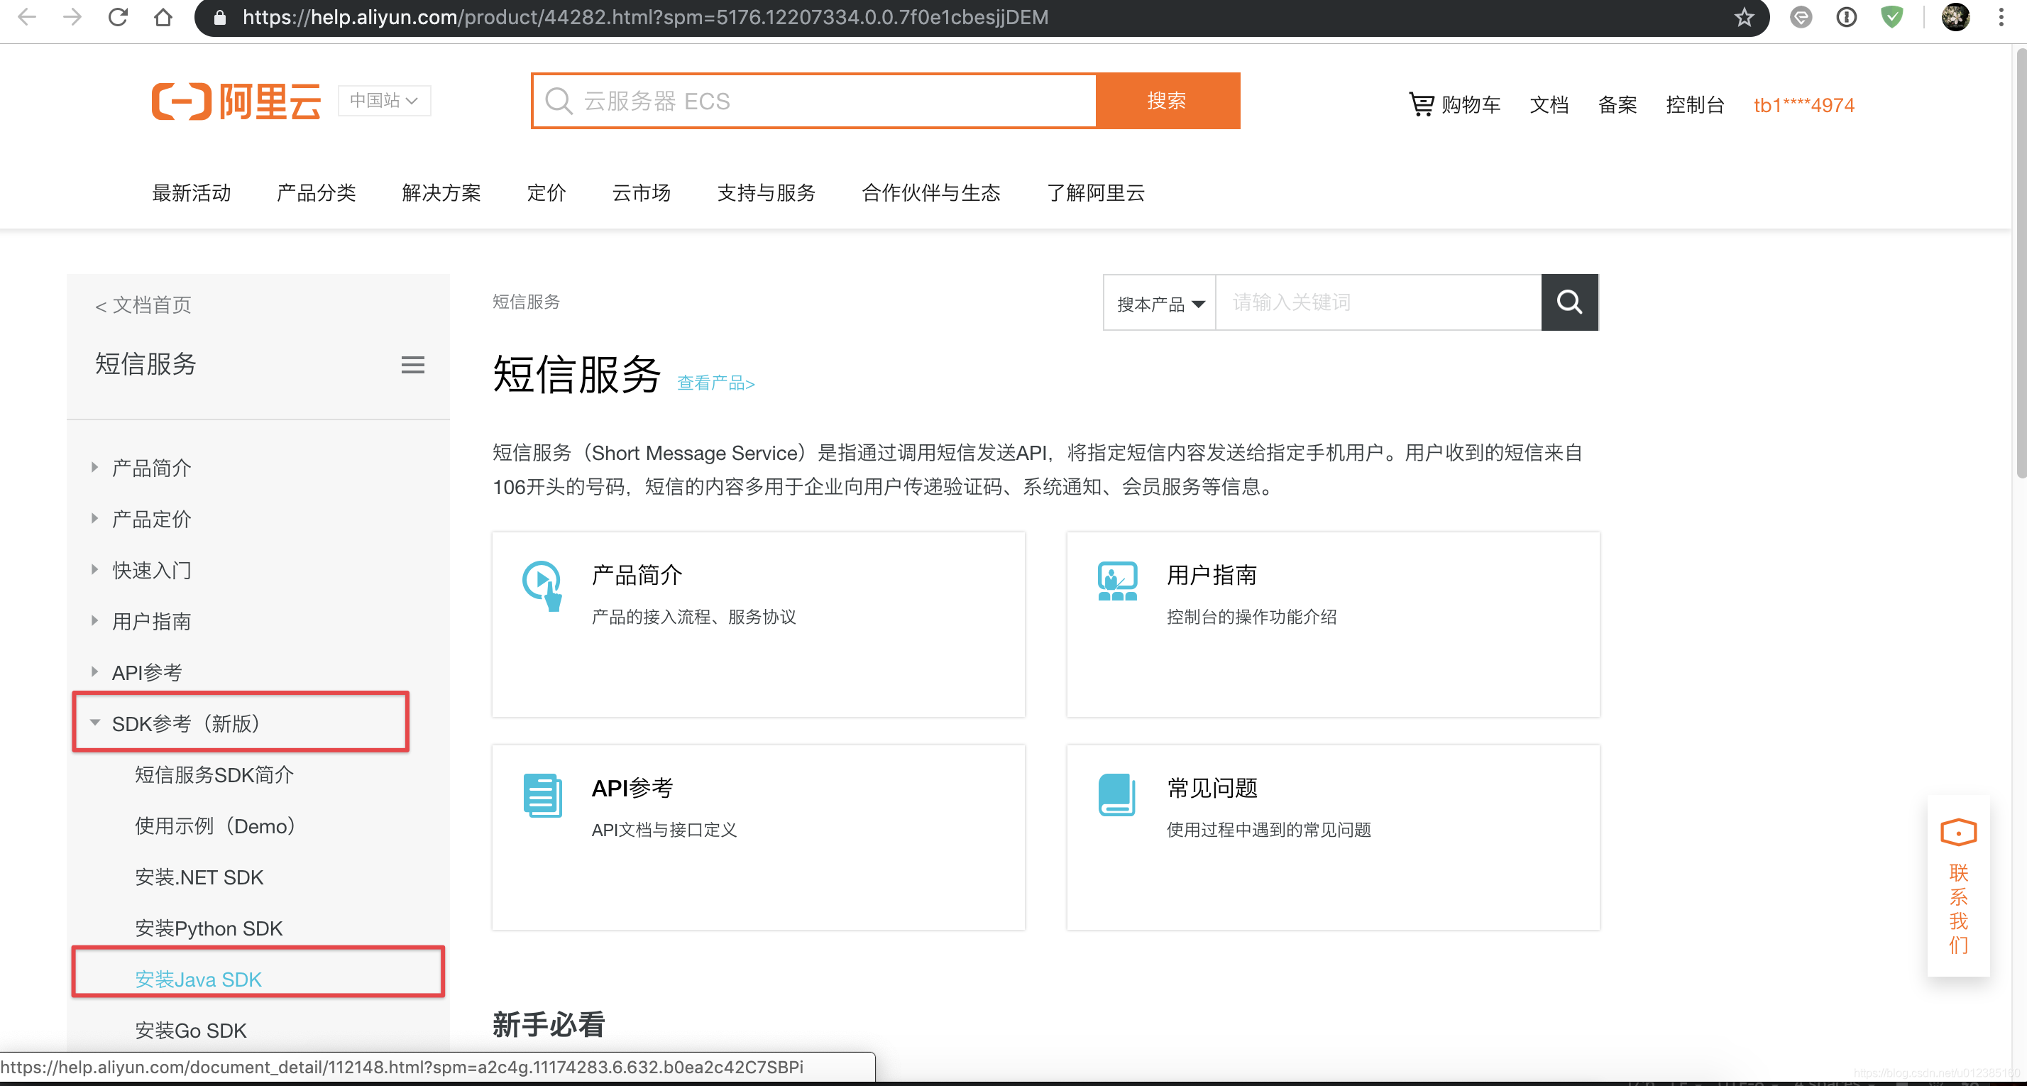Open the 产品简介 card title

point(637,575)
